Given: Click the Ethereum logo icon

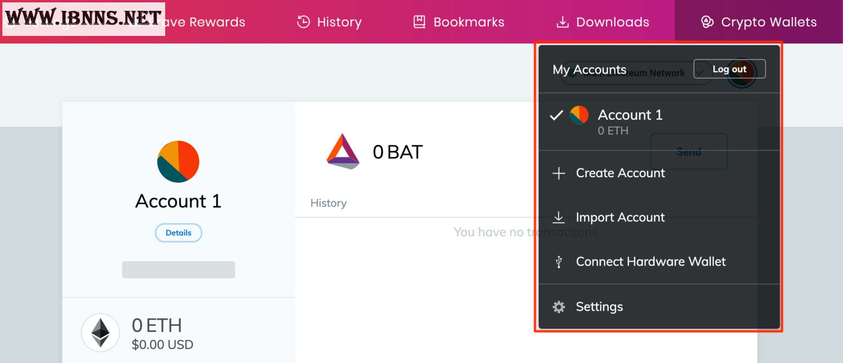Looking at the screenshot, I should click(100, 333).
